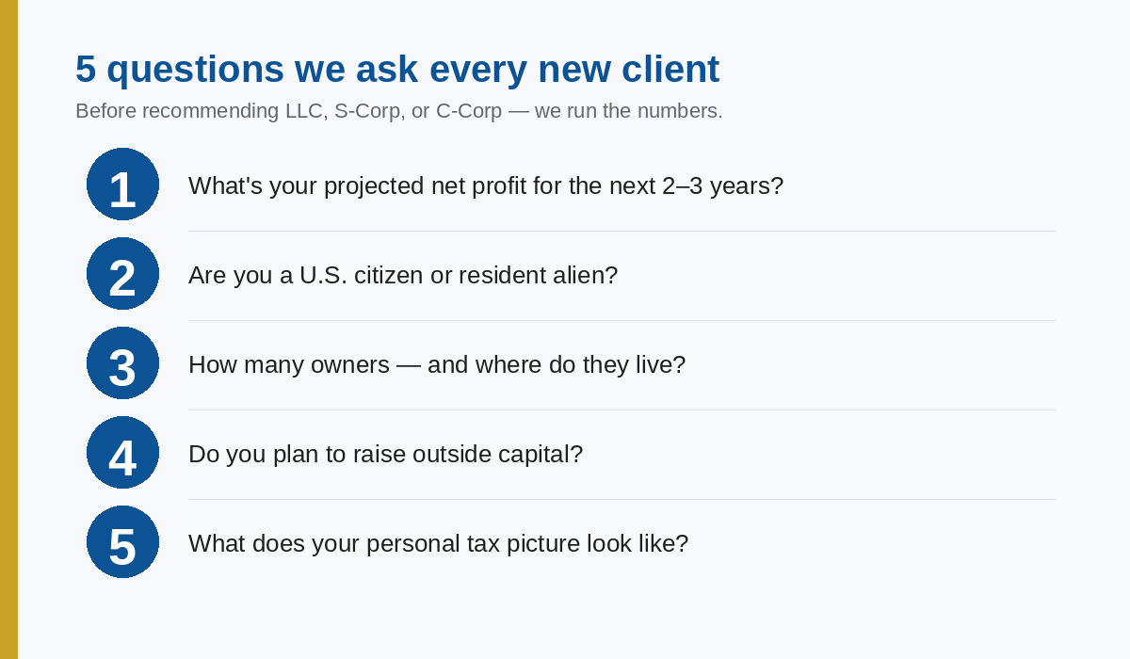Screen dimensions: 1130x659
Task: Click the number 1 circle badge
Action: (122, 185)
